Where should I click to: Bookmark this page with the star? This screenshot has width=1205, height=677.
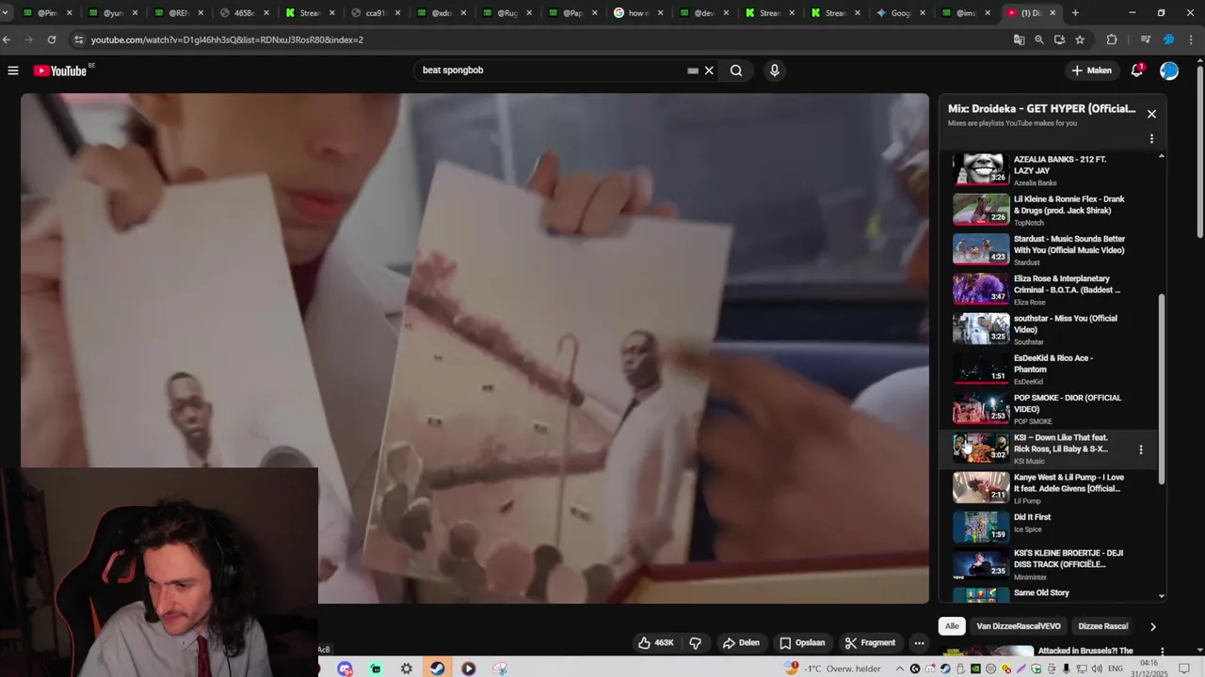(x=1081, y=39)
